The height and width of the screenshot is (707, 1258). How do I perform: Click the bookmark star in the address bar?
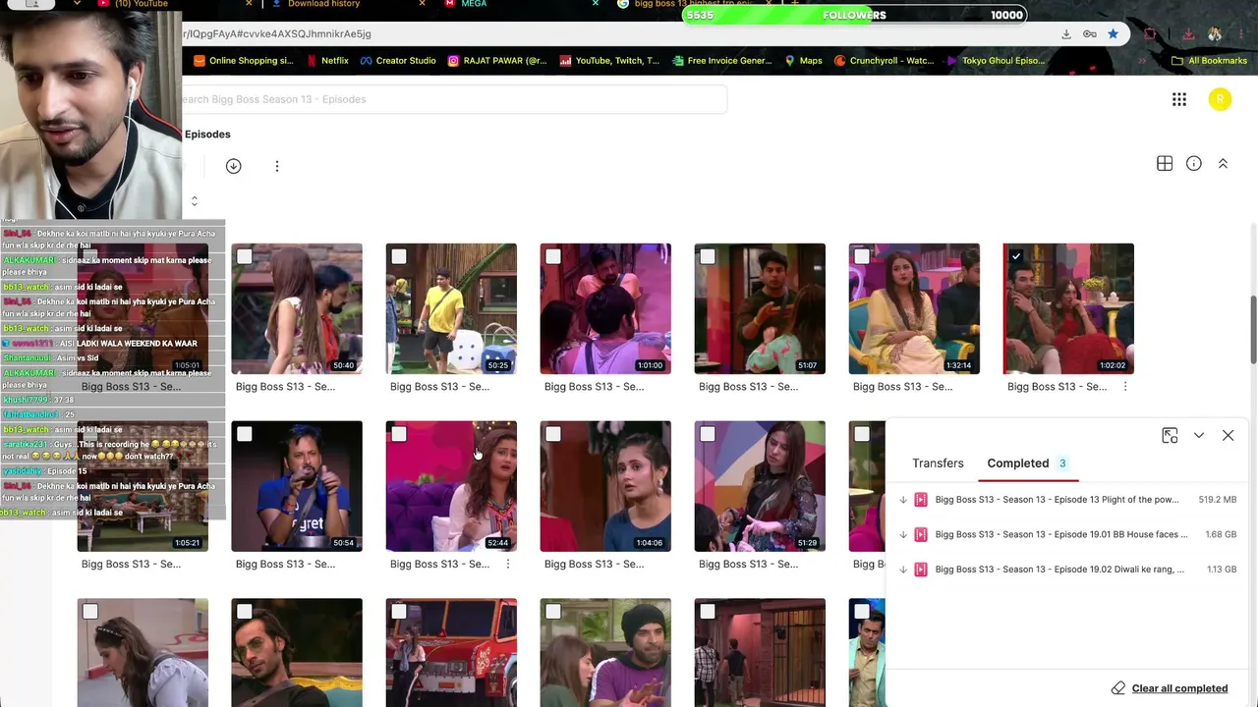coord(1113,33)
